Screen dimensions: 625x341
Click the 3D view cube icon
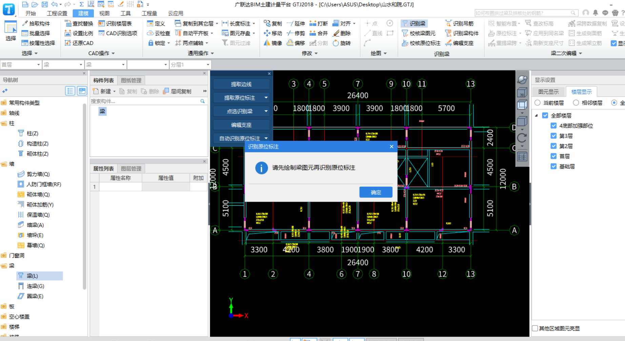[522, 92]
